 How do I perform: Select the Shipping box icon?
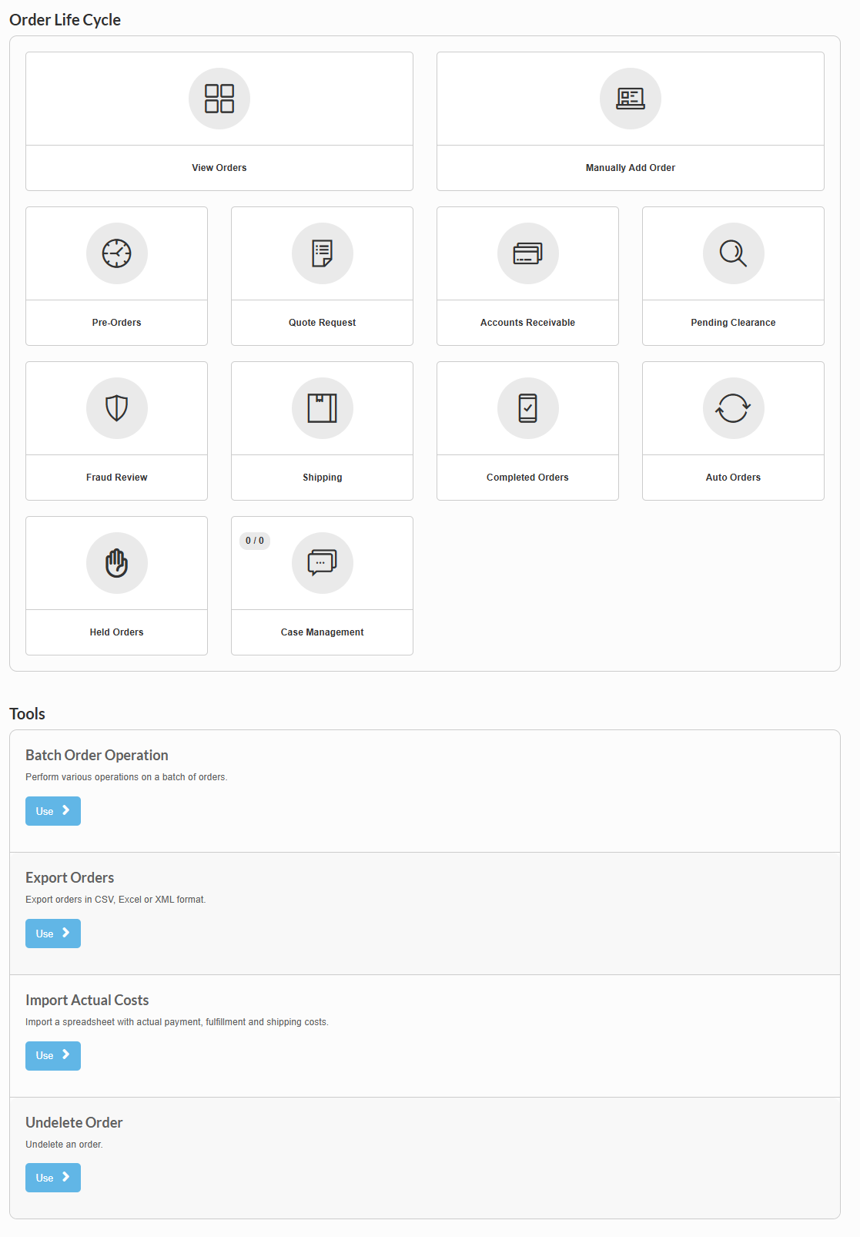(323, 408)
